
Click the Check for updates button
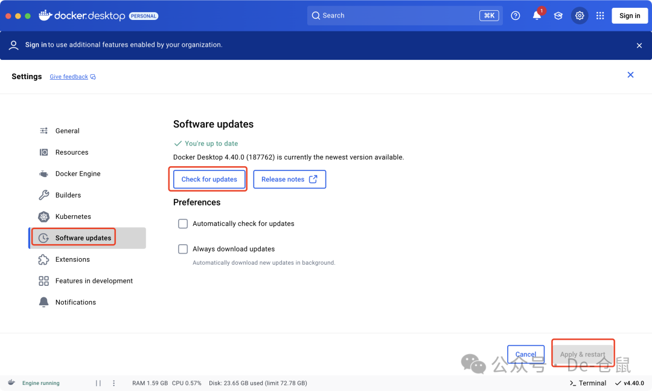209,179
